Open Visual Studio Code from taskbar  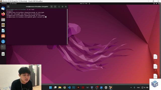pos(69,87)
